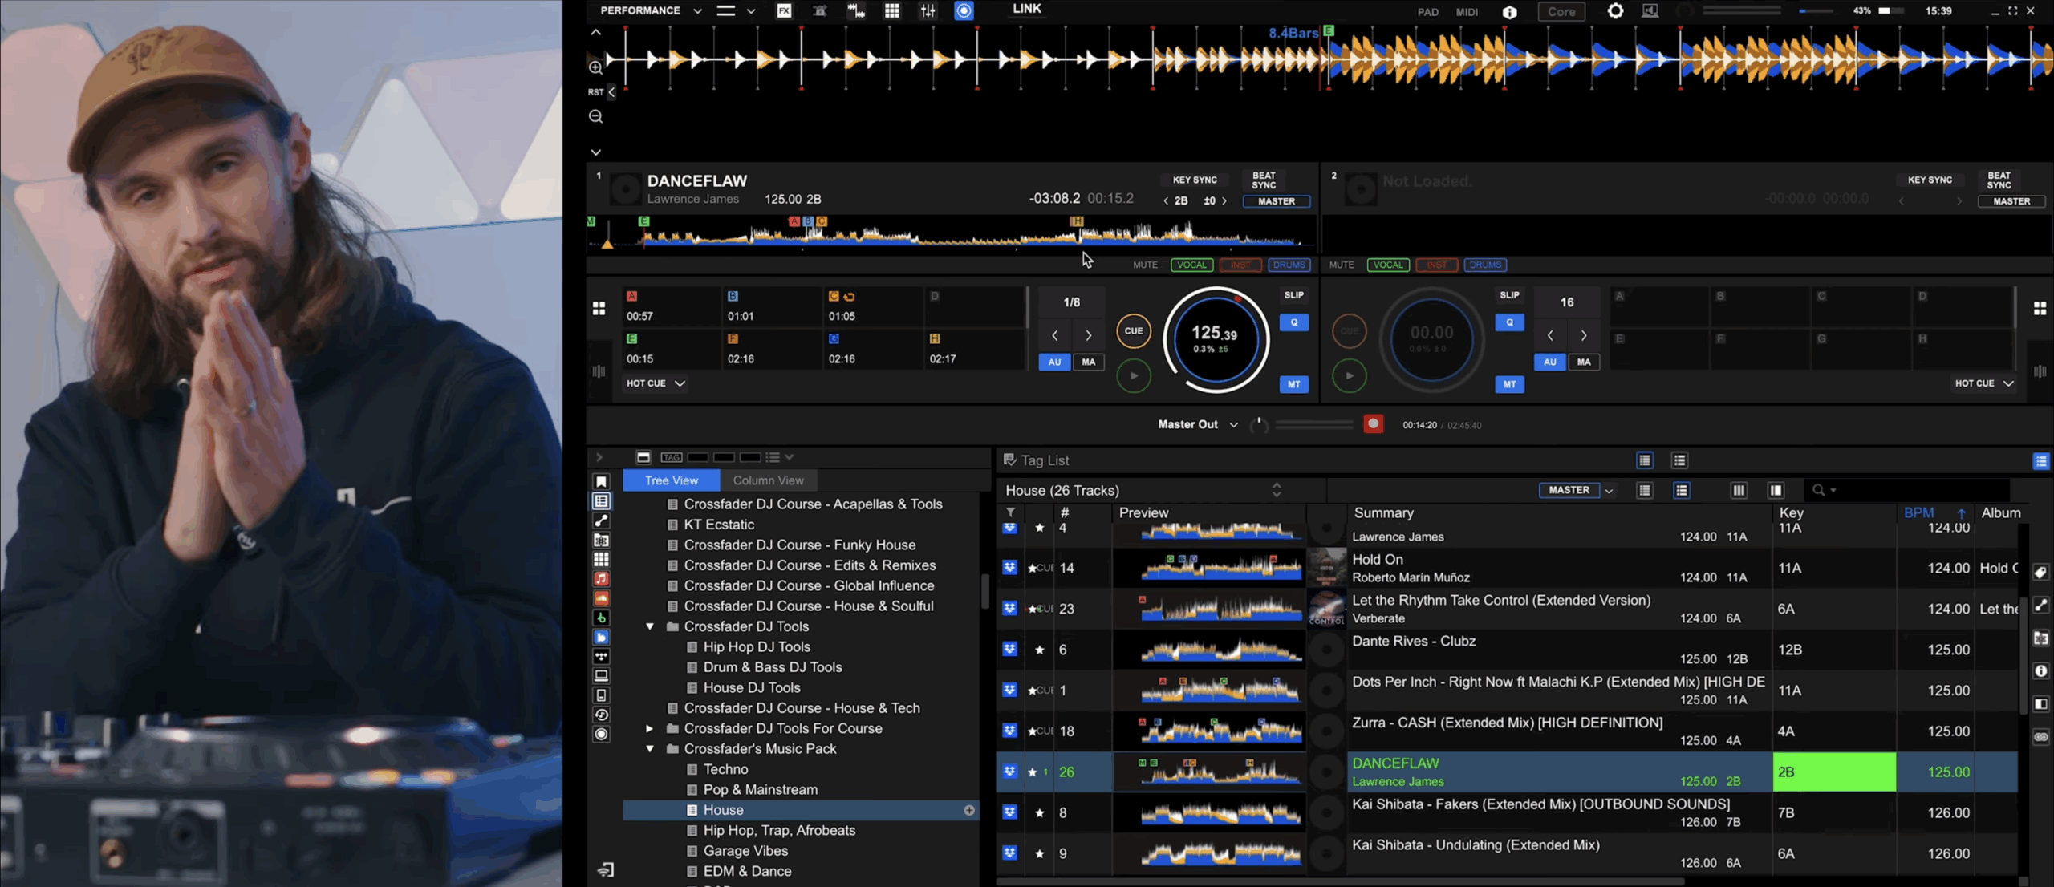
Task: Switch to Tree View tab
Action: coord(671,480)
